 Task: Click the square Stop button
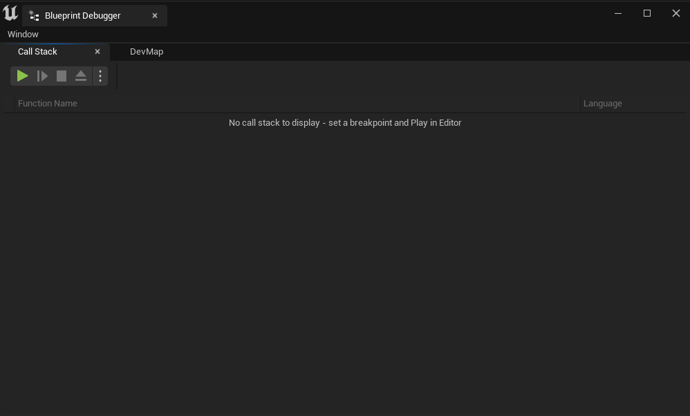pos(62,76)
